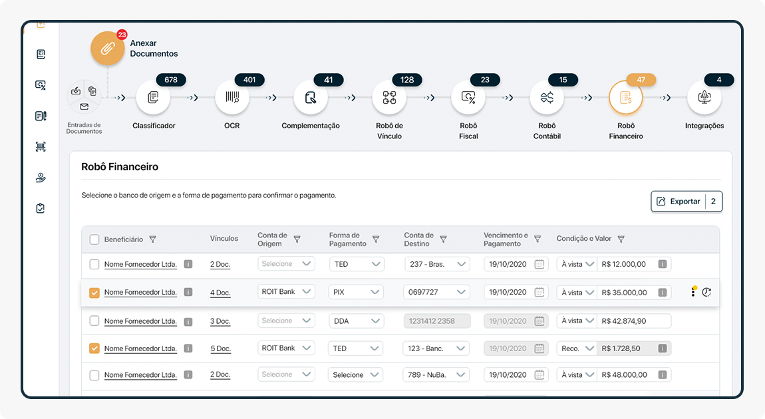
Task: Open the Integrações stage icon
Action: pos(704,98)
